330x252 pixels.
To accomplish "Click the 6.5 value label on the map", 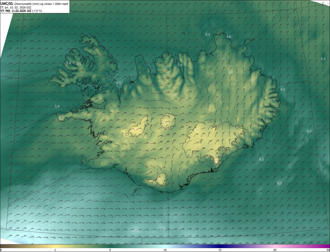I will pos(280,183).
